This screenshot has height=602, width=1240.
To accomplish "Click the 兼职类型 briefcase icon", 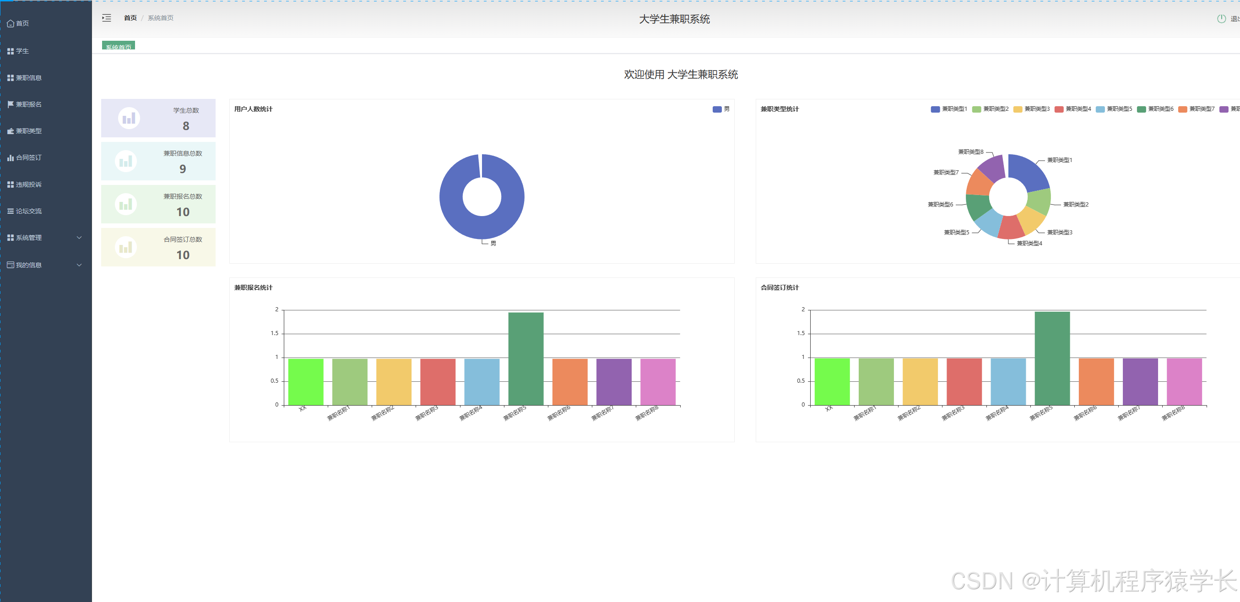I will [10, 131].
